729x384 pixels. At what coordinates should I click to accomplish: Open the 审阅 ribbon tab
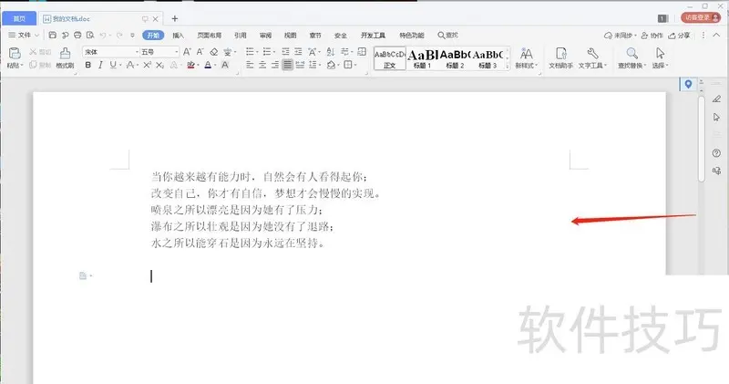pyautogui.click(x=265, y=36)
